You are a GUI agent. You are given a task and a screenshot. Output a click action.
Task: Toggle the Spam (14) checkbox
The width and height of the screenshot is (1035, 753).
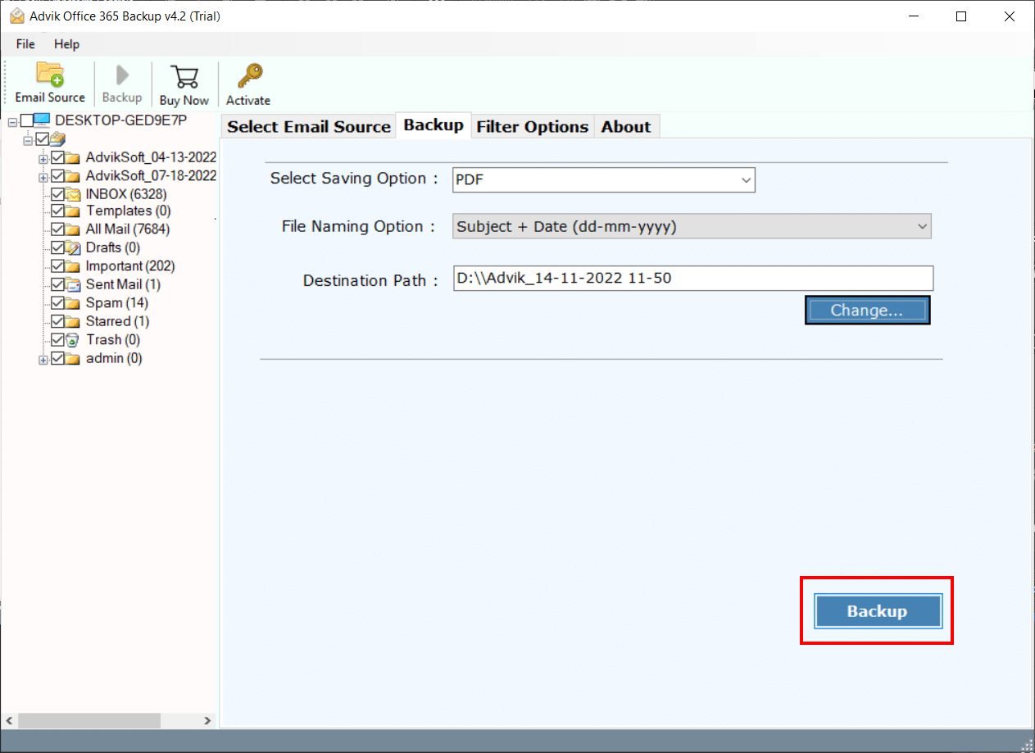[57, 303]
